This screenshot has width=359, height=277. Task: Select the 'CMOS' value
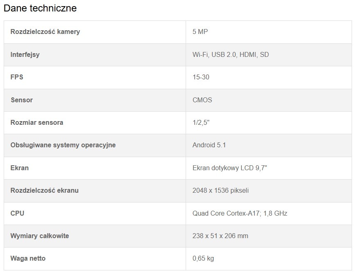point(202,100)
